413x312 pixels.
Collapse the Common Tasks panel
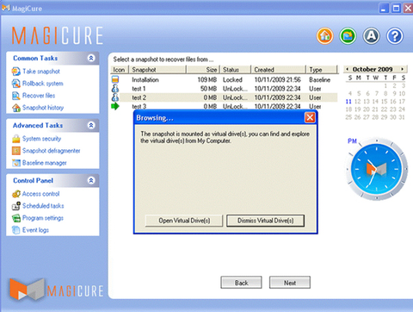tap(91, 58)
